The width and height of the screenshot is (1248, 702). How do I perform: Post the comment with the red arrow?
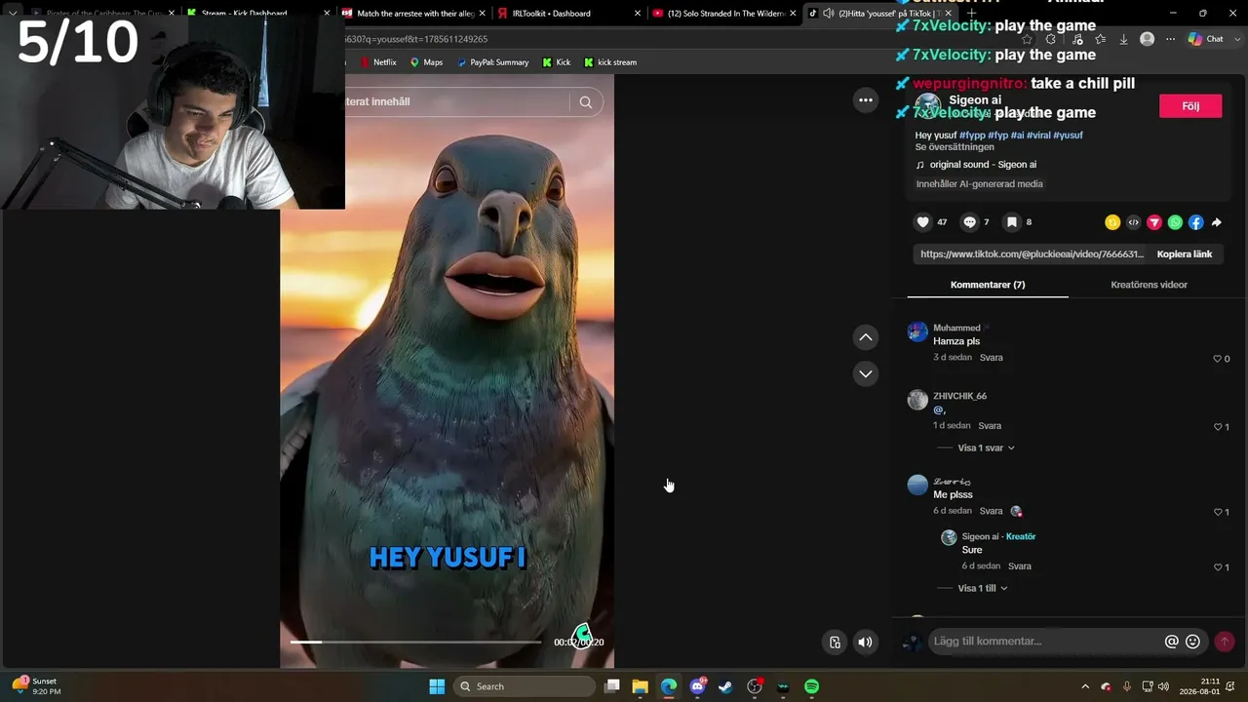click(1225, 642)
